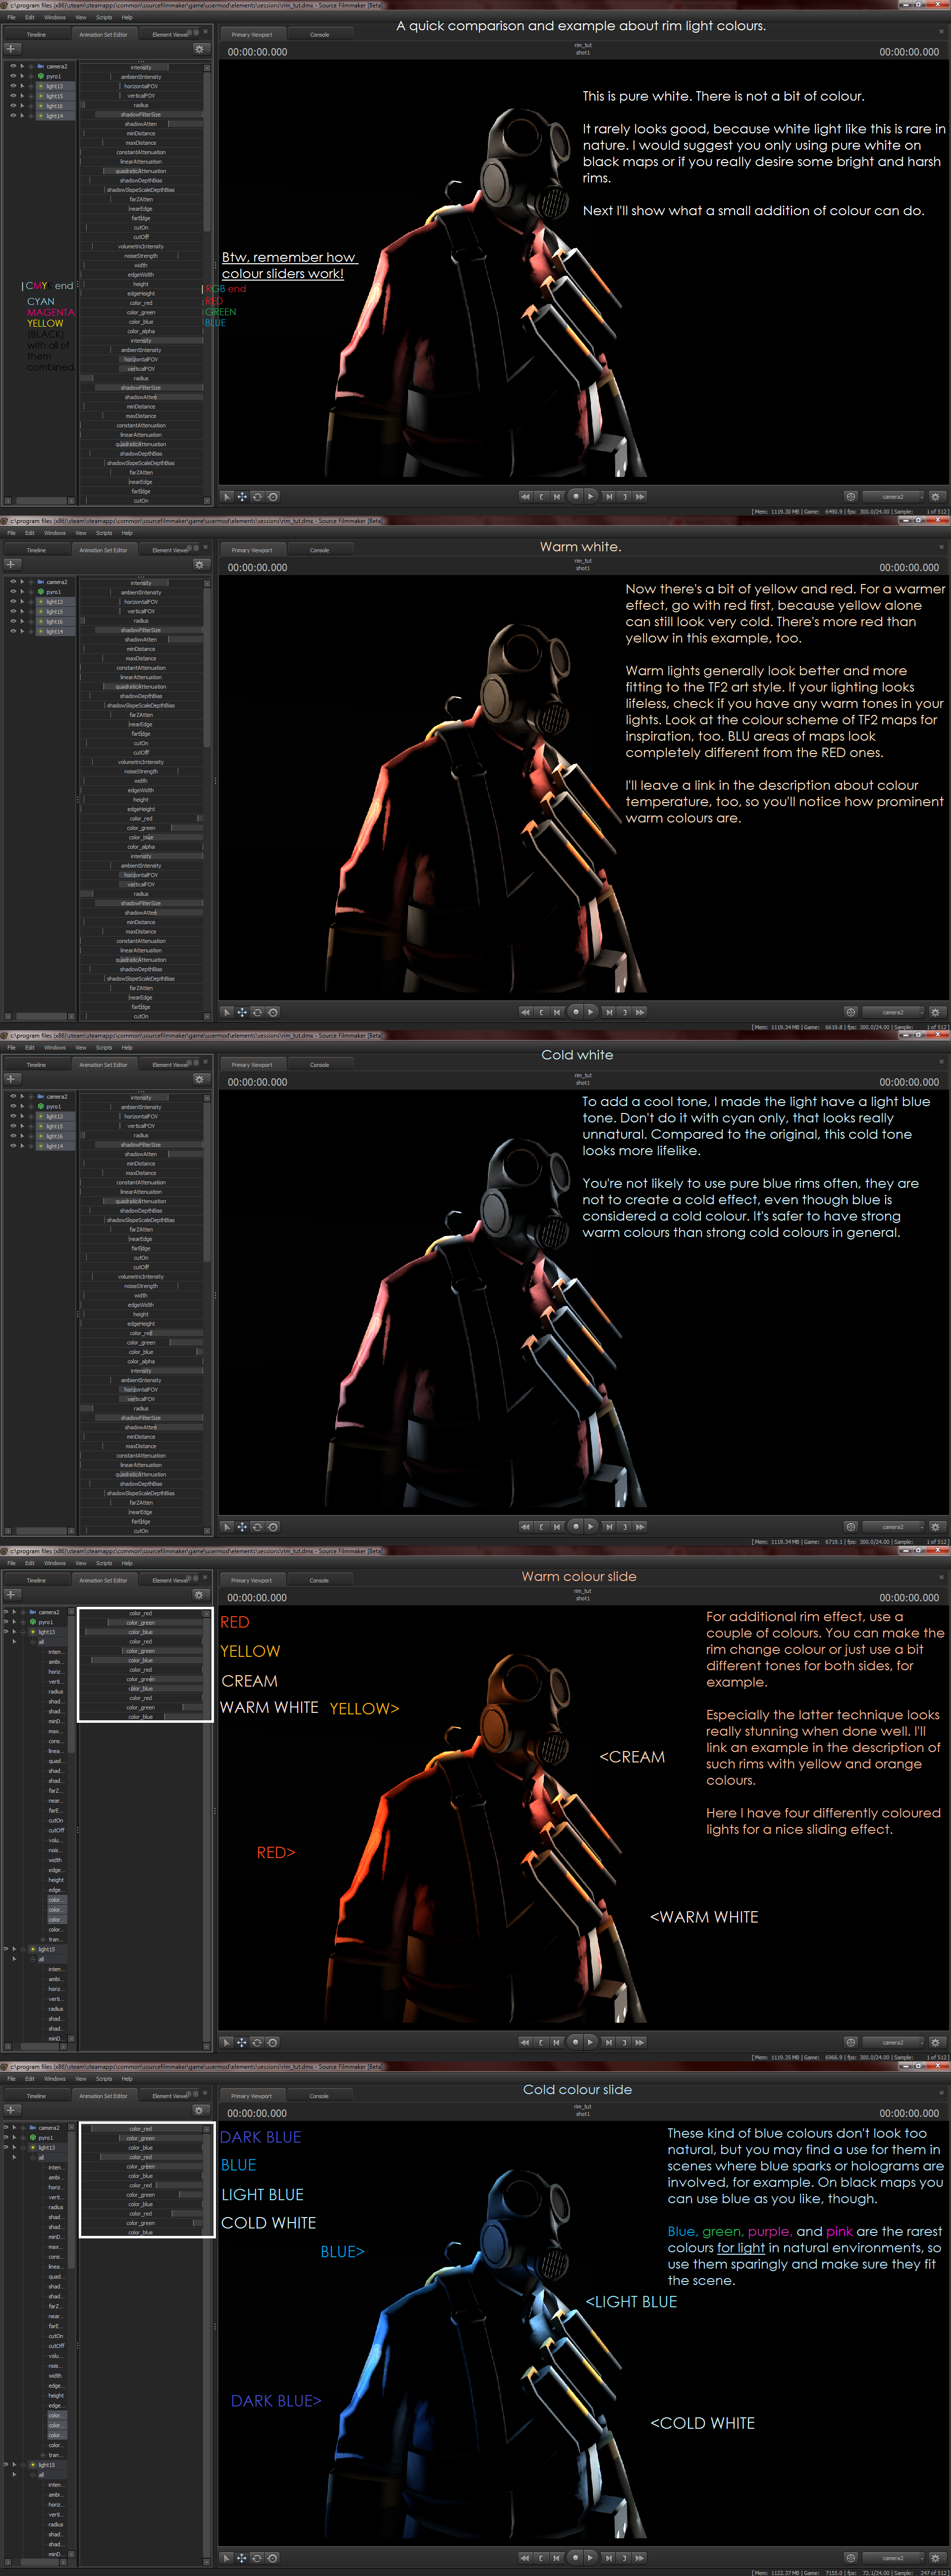Select color_alpha control in Cold white screenshot
Screen dimensions: 951x2576
pyautogui.click(x=141, y=1361)
